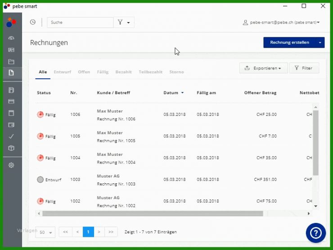Image resolution: width=333 pixels, height=250 pixels.
Task: Click the credit card icon in sidebar
Action: point(11,101)
